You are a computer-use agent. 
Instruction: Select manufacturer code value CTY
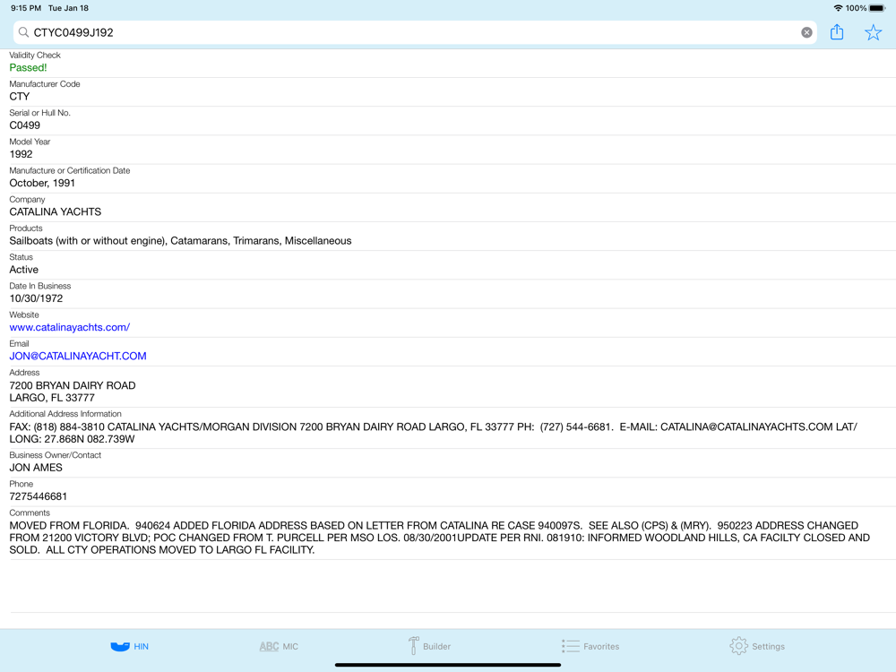pos(20,97)
